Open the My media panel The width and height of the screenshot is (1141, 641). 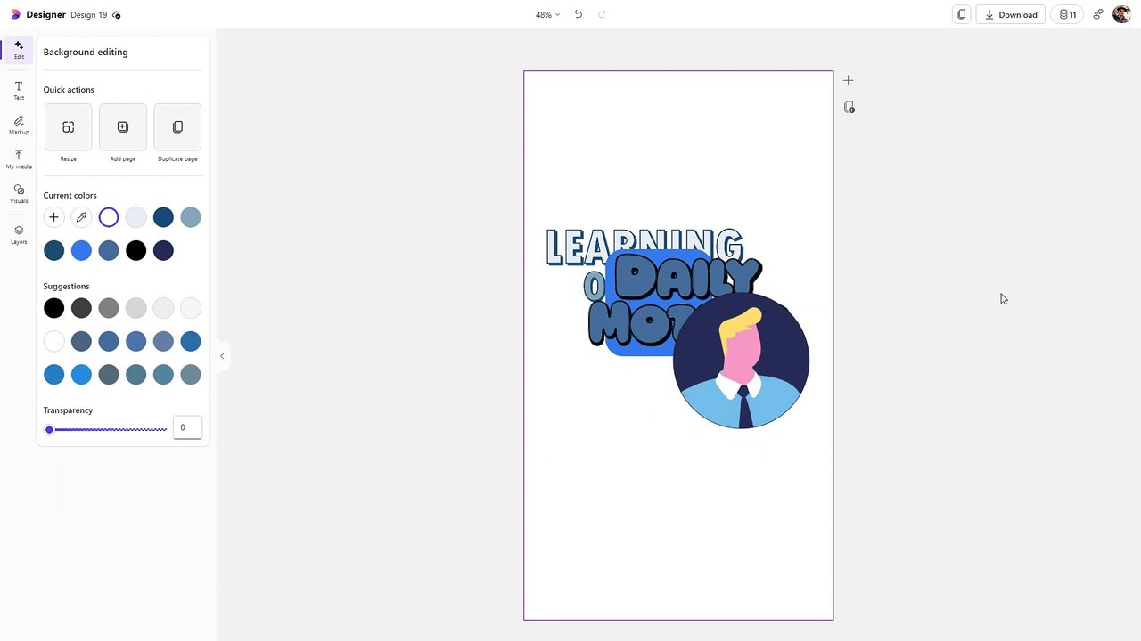point(19,159)
